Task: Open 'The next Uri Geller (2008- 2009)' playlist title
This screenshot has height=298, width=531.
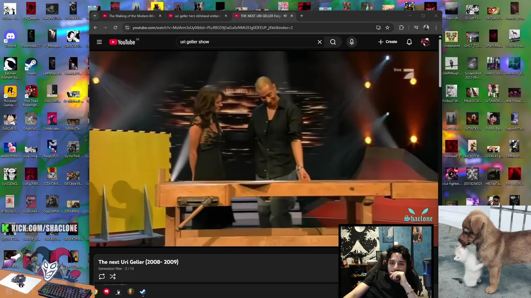Action: 138,262
